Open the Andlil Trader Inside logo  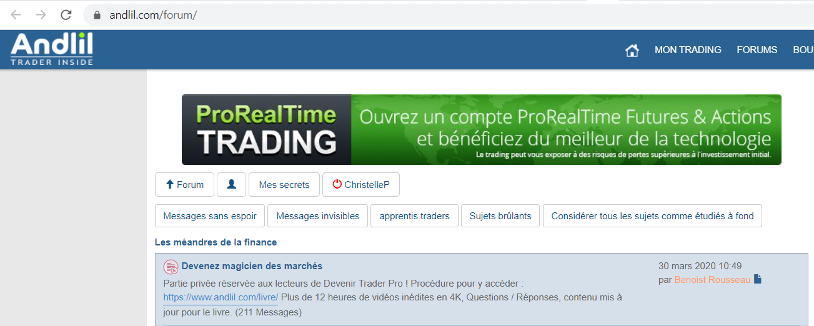52,49
